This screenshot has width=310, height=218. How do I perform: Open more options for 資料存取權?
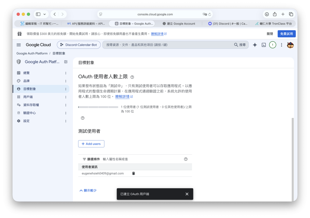66,105
